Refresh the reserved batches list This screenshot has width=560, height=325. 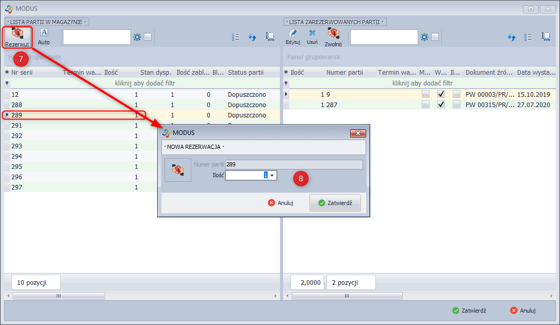[x=512, y=37]
